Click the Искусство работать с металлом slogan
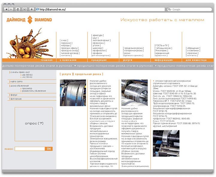The image size is (216, 177). pyautogui.click(x=162, y=20)
